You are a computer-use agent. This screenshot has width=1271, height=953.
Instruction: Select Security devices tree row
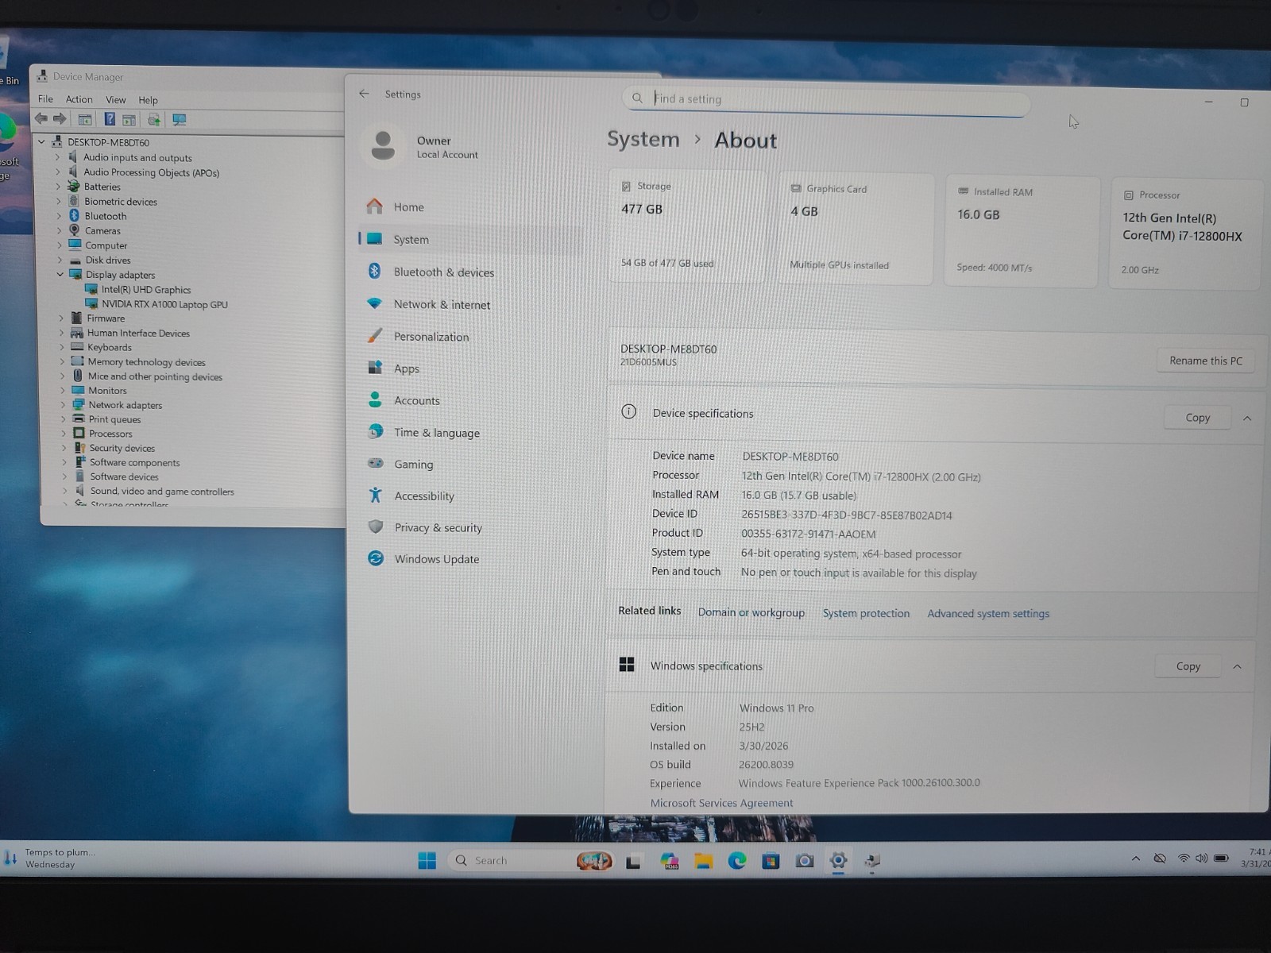[x=122, y=448]
